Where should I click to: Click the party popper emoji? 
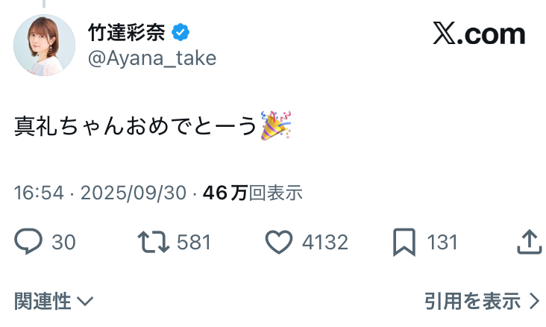tap(276, 125)
